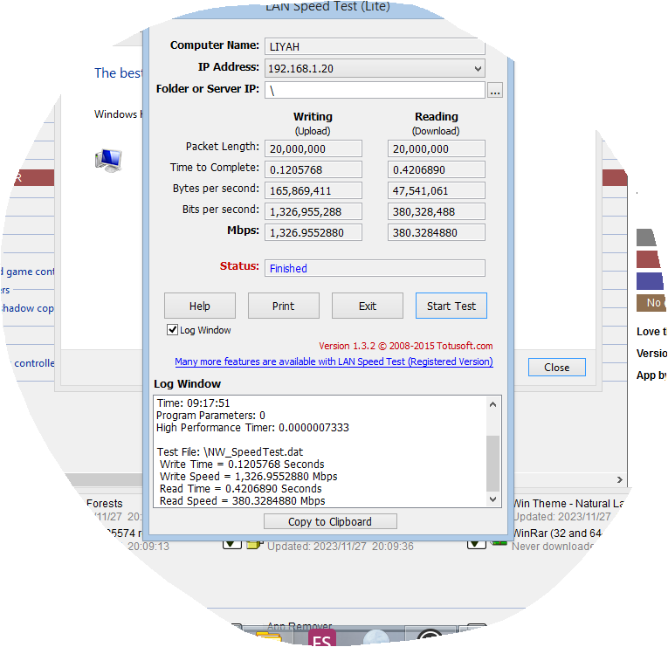Open the Registered Version features link

tap(334, 361)
